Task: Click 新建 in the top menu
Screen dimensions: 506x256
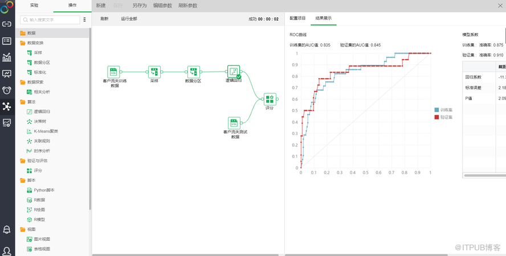Action: [x=101, y=6]
